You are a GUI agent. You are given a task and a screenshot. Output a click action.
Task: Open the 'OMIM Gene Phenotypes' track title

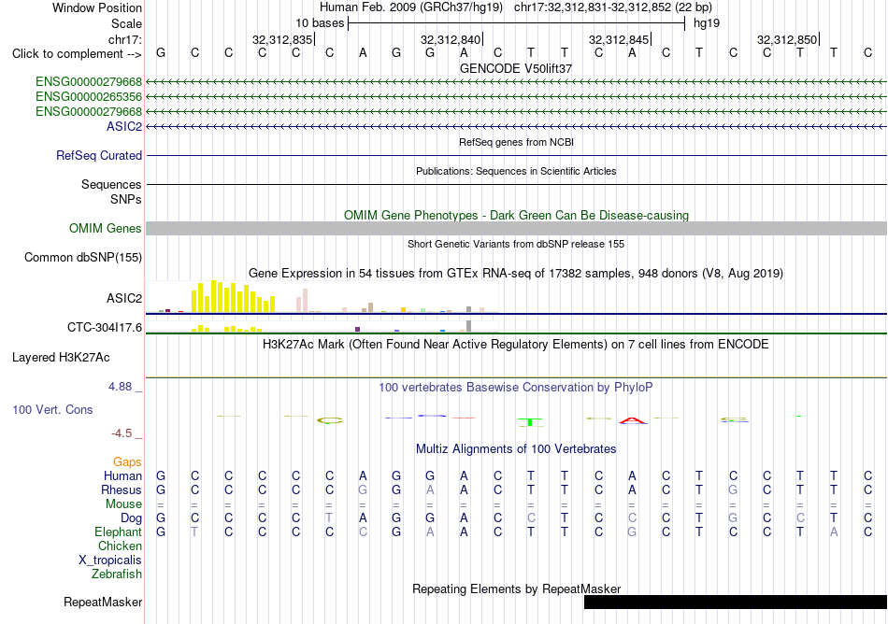[x=516, y=215]
